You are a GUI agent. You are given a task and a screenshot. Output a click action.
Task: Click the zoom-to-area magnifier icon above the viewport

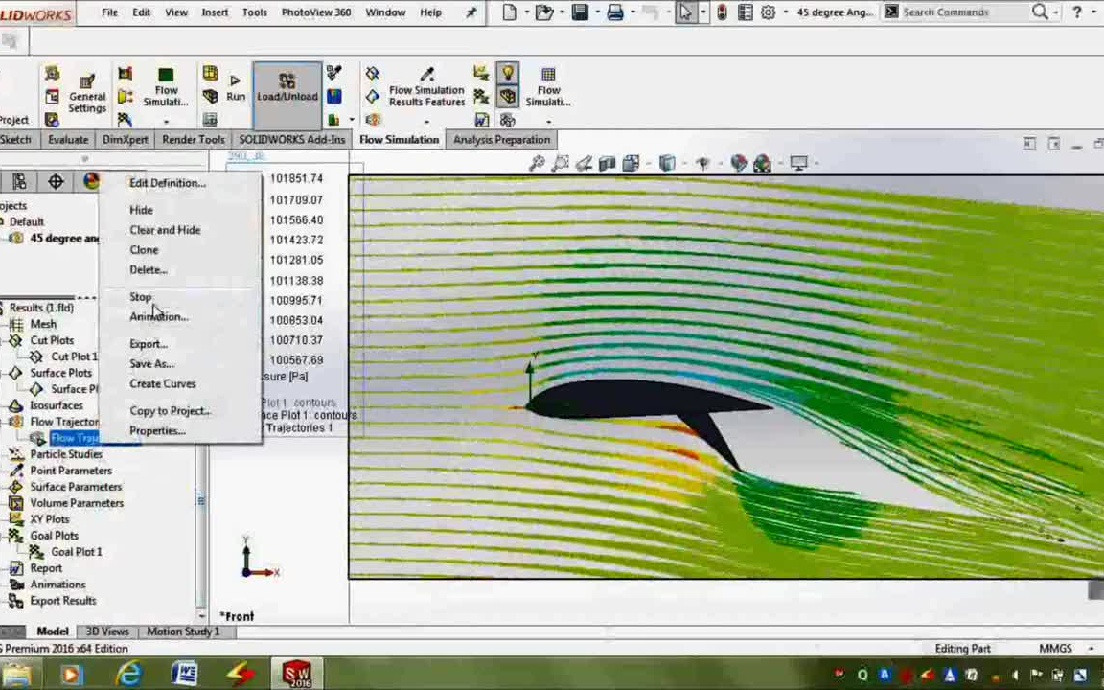coord(561,163)
